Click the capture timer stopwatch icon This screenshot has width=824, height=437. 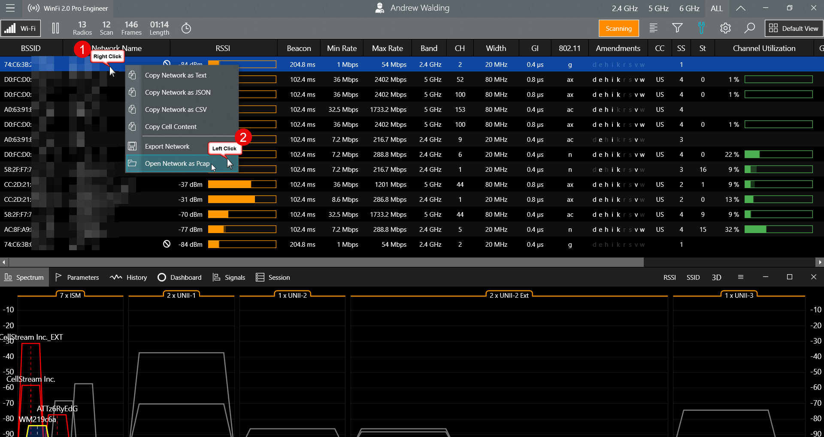(186, 28)
